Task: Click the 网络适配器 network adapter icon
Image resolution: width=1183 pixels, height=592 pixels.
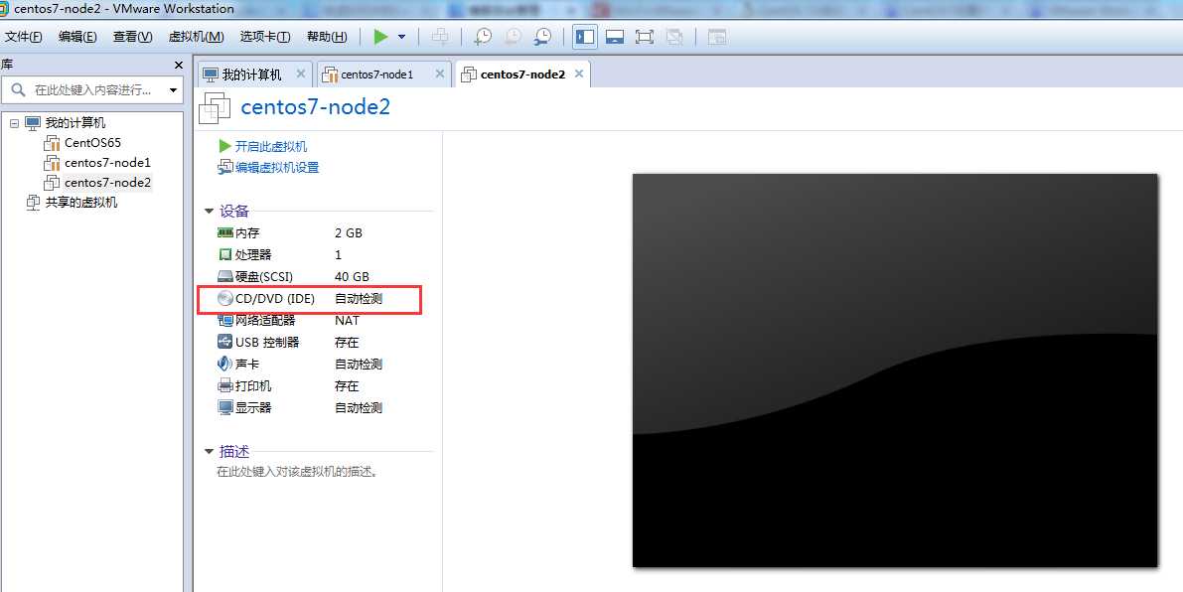Action: (x=224, y=321)
